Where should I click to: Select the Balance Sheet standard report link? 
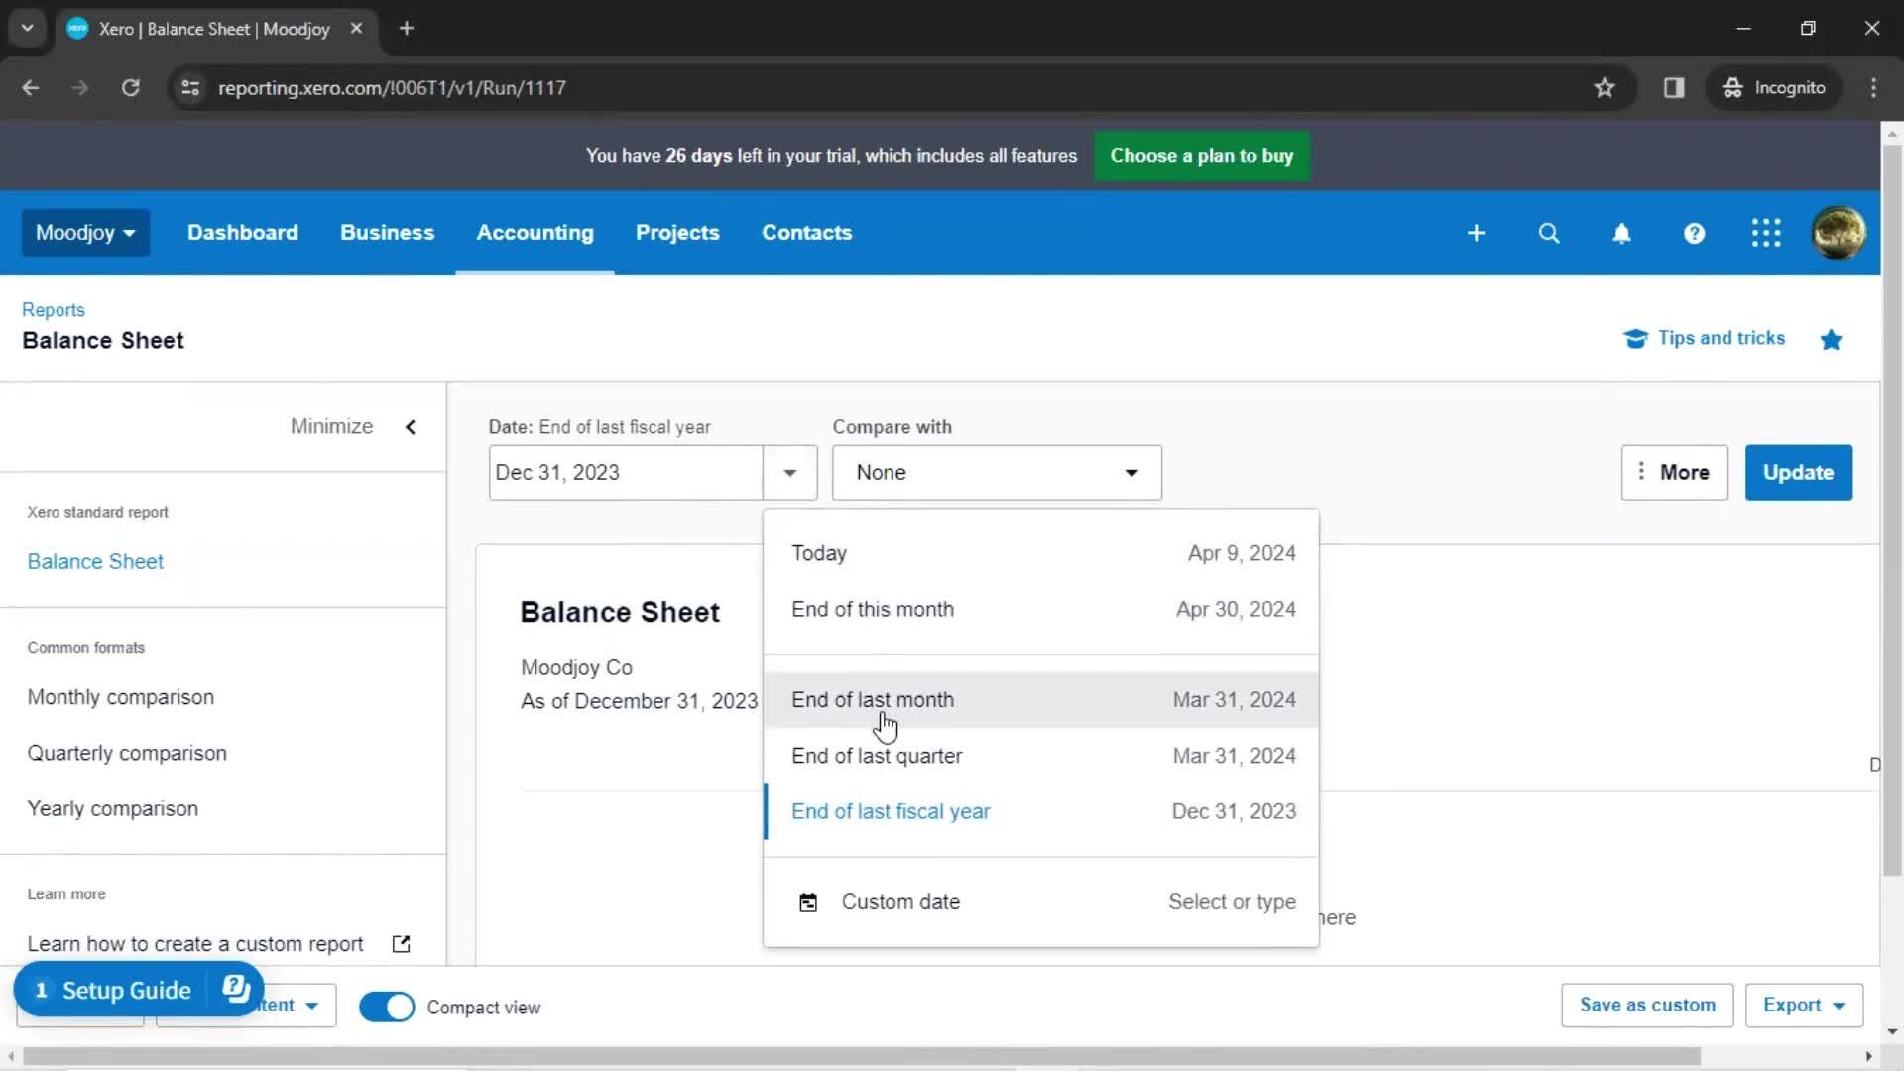click(x=95, y=562)
